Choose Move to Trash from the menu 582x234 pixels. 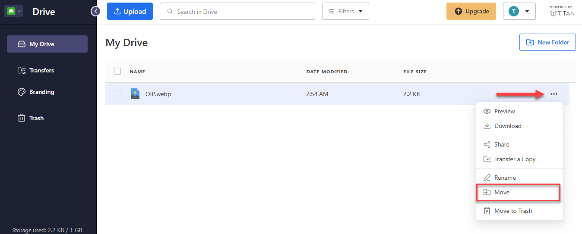tap(519, 211)
